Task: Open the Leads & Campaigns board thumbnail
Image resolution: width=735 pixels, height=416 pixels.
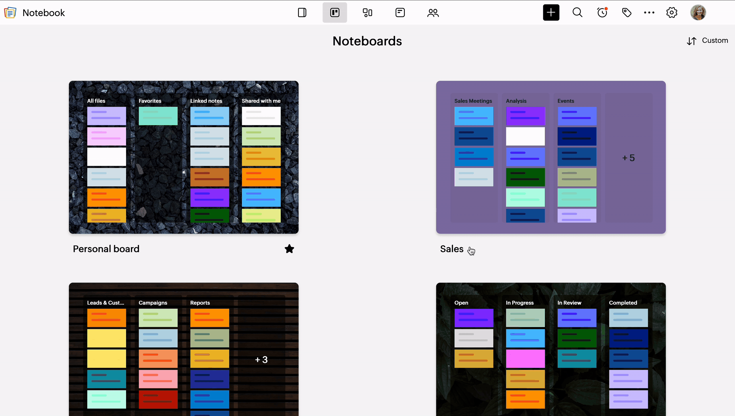Action: point(184,349)
